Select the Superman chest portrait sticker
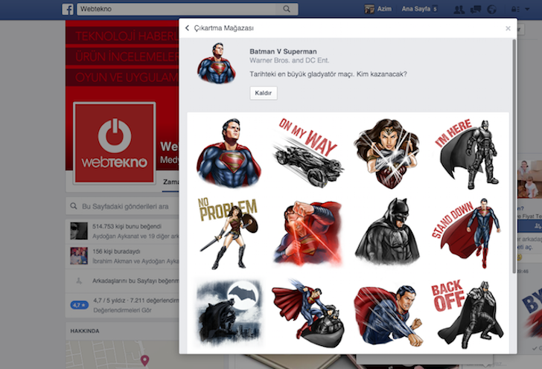The image size is (542, 369). coord(229,153)
